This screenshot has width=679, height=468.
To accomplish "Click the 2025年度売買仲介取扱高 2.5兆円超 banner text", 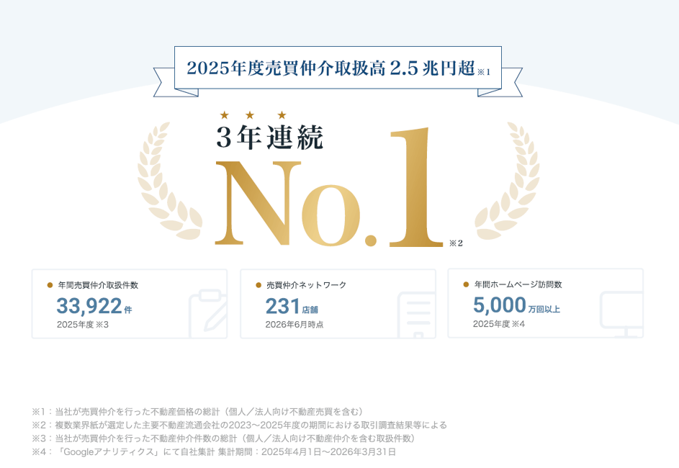I will (330, 68).
